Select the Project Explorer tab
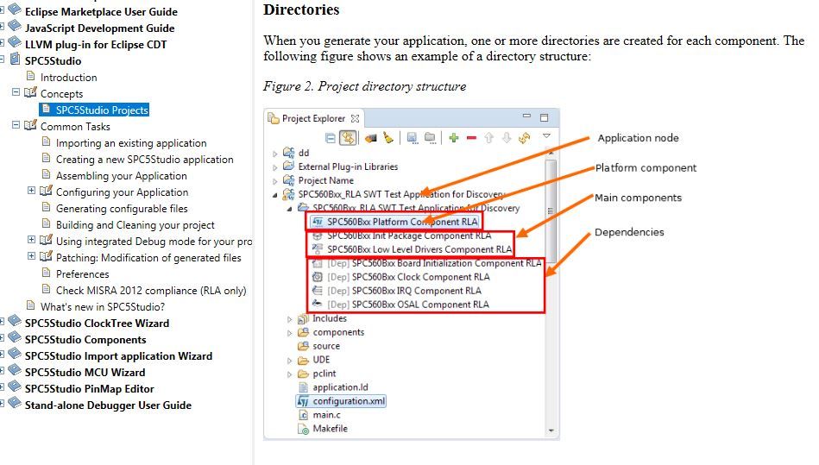 click(313, 118)
